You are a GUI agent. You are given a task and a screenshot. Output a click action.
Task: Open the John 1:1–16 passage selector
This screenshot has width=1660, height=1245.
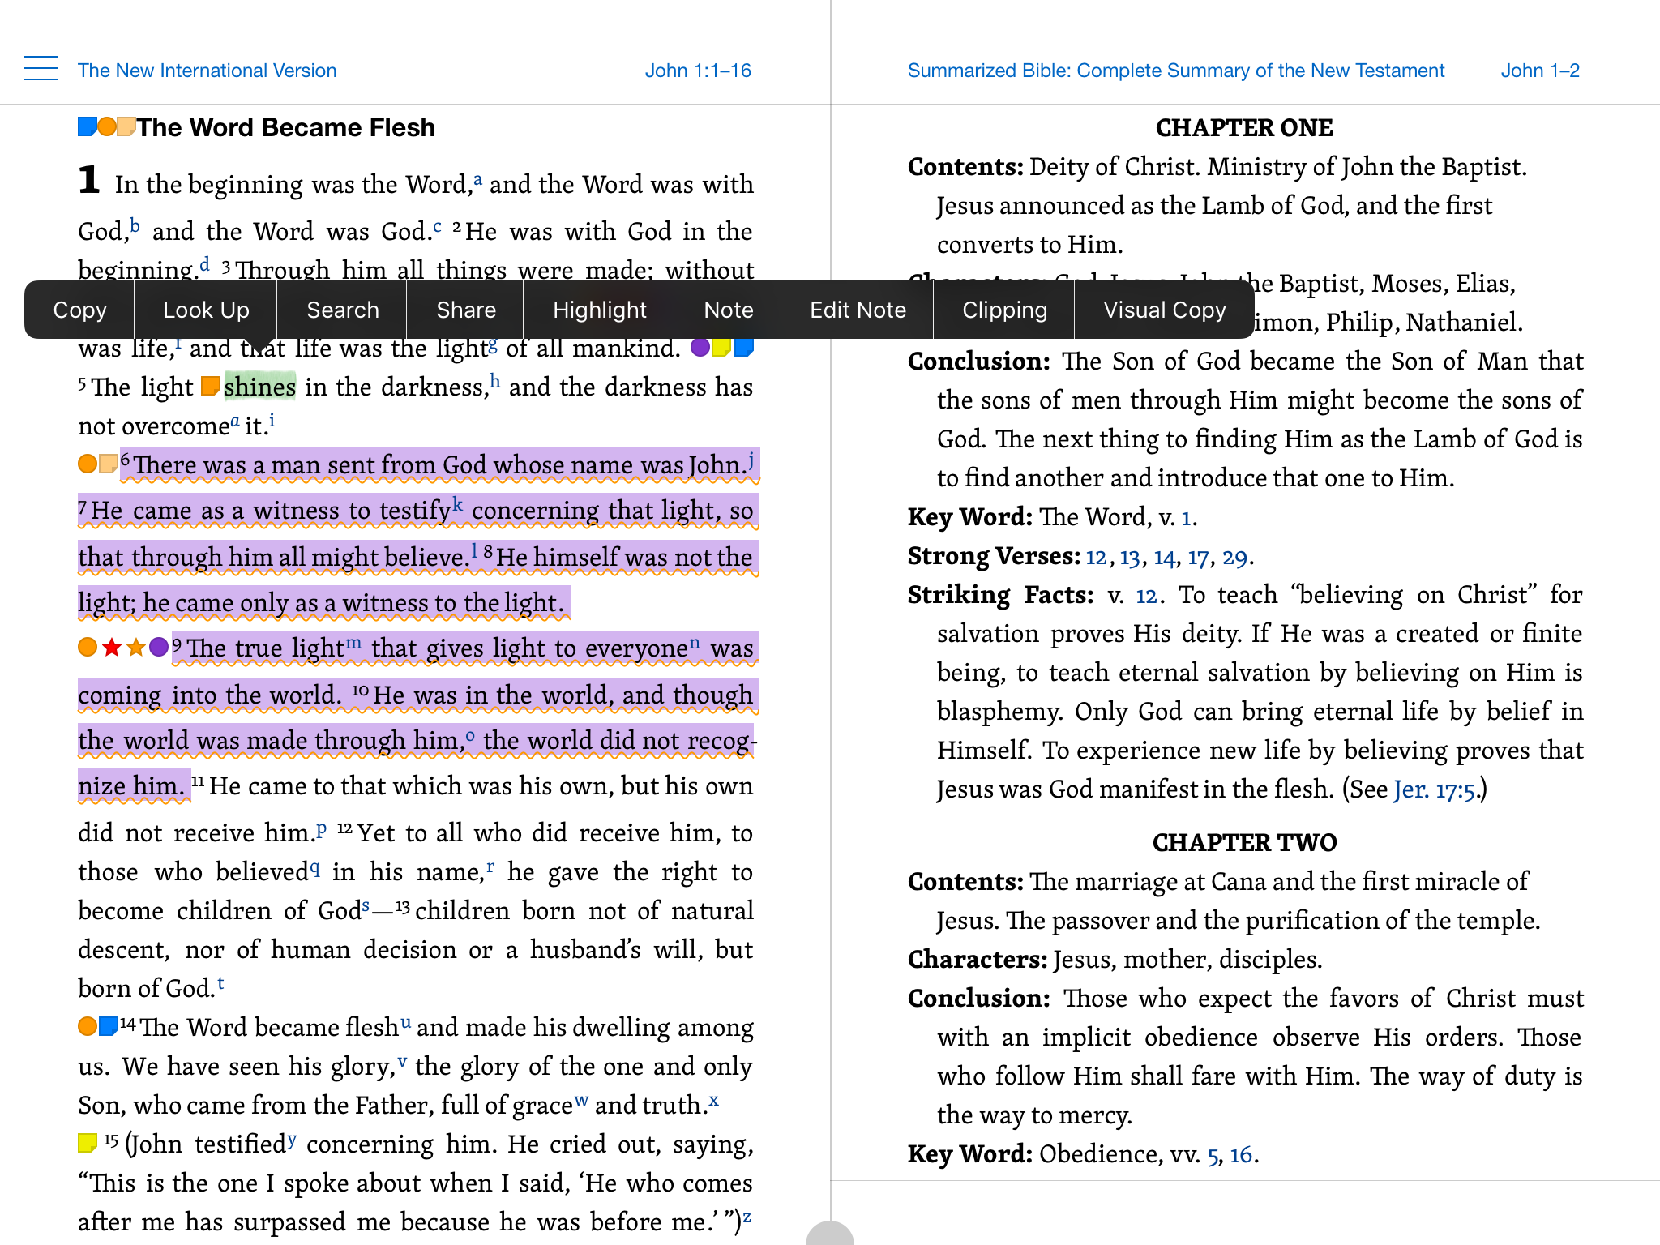pos(697,71)
